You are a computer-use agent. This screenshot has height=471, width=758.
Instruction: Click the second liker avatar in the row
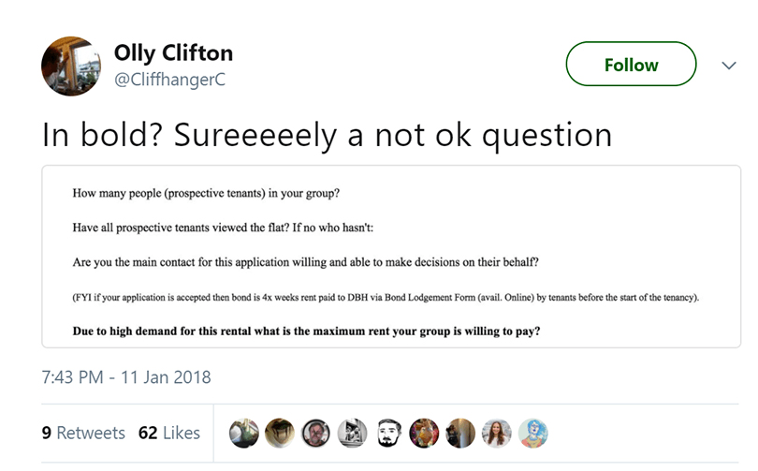coord(280,433)
